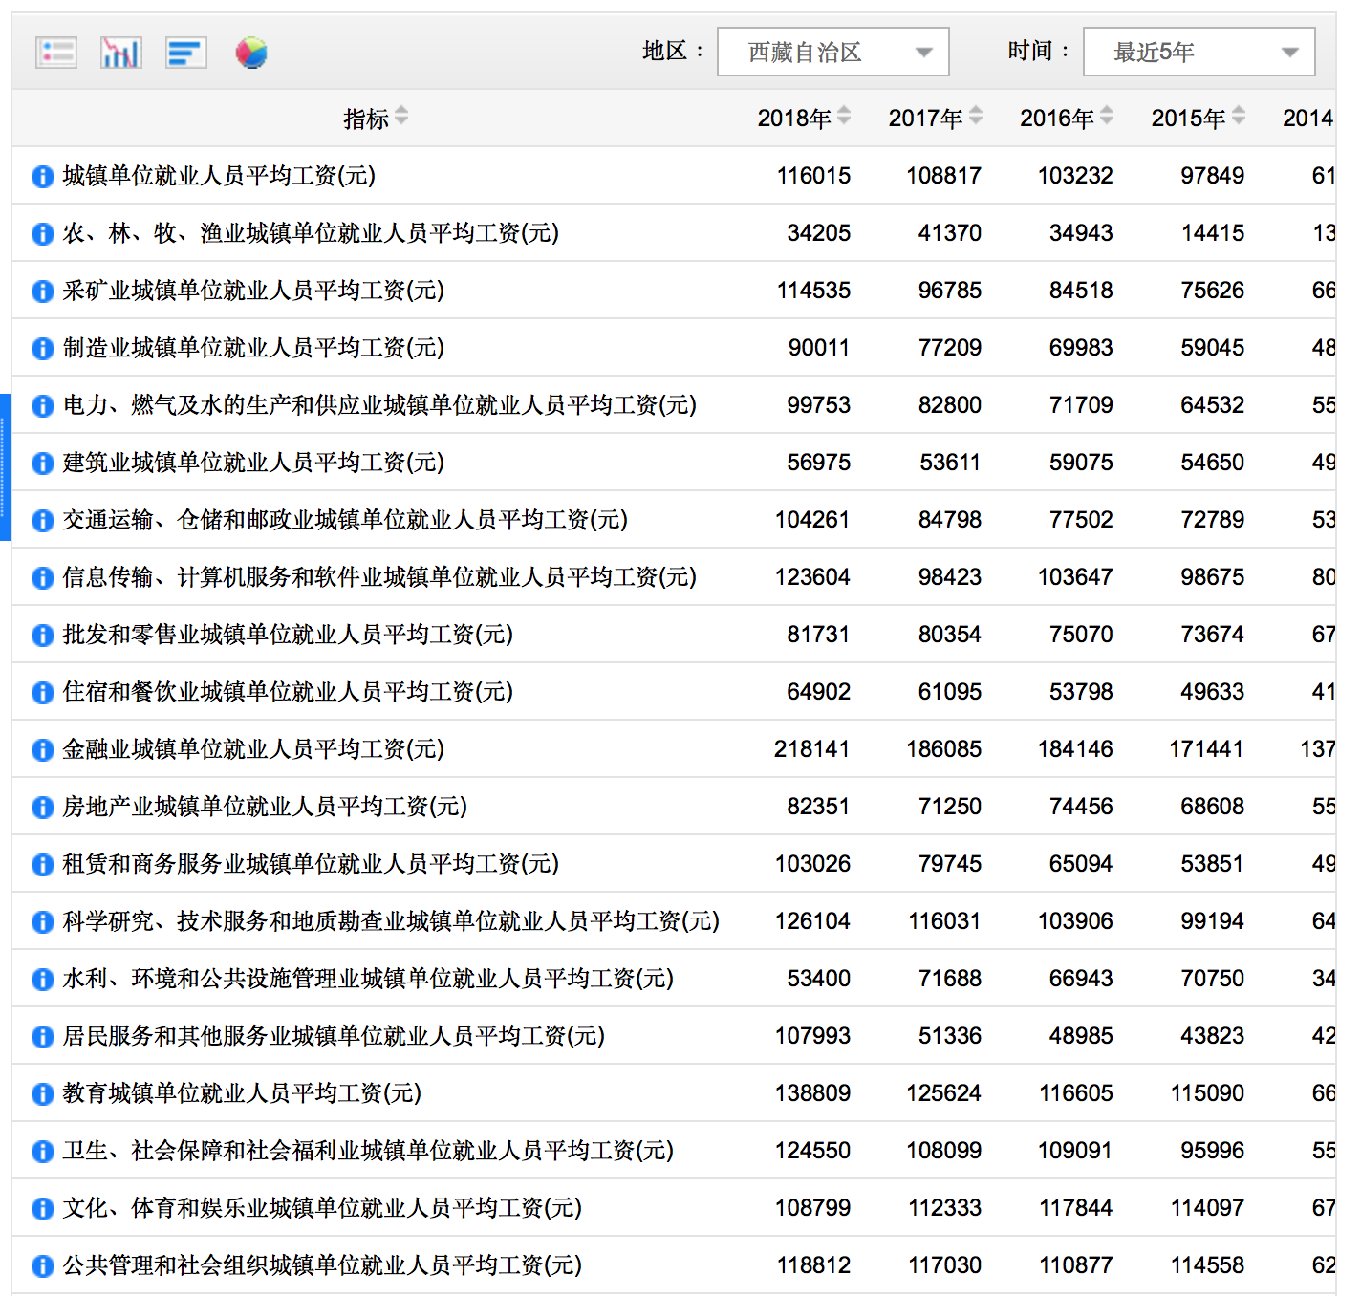Open info icon for 金融业 row
1361x1296 pixels.
point(42,749)
